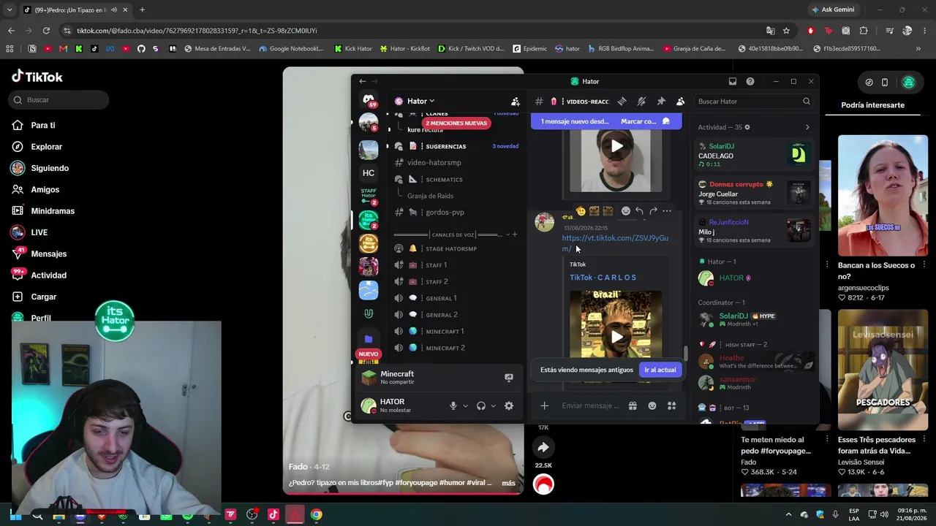Open the Granja de Raids thread
This screenshot has width=936, height=526.
pos(430,196)
